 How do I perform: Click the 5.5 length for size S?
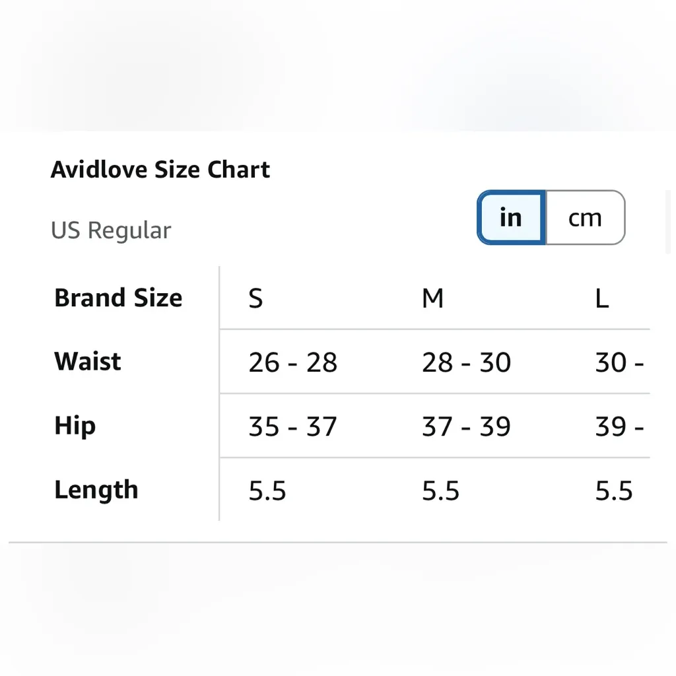pyautogui.click(x=267, y=490)
